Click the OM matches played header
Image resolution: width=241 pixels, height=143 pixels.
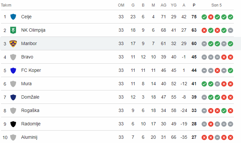tap(121, 5)
